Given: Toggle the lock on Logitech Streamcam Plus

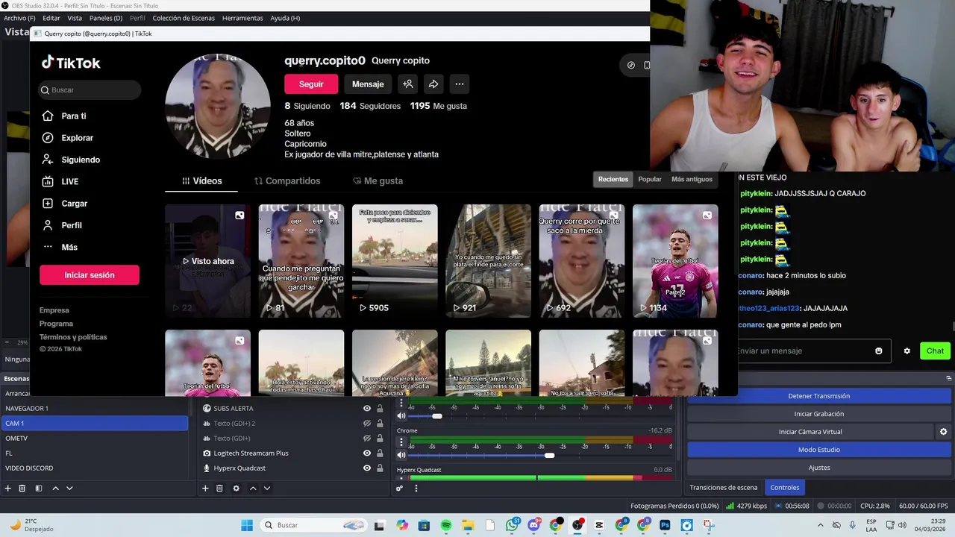Looking at the screenshot, I should tap(380, 453).
